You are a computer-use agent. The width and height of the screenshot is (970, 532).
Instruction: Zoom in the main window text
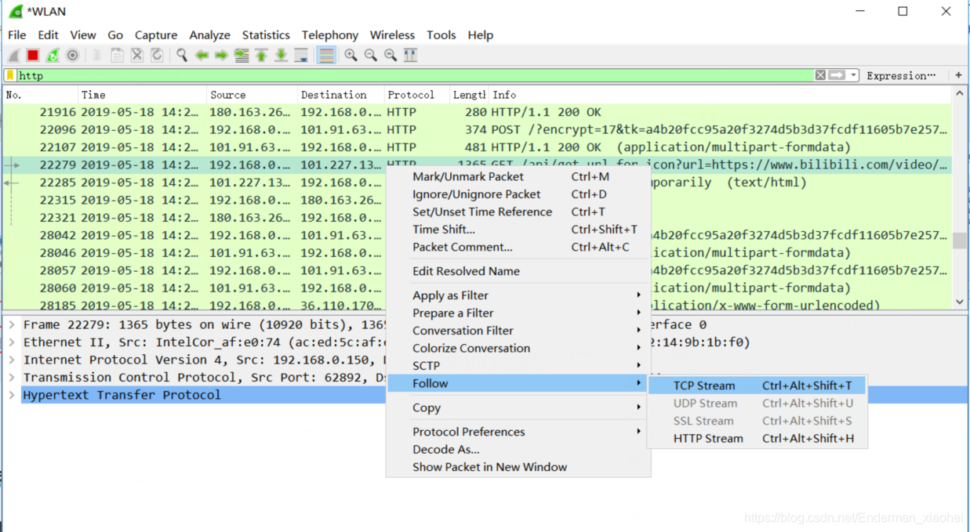coord(351,56)
